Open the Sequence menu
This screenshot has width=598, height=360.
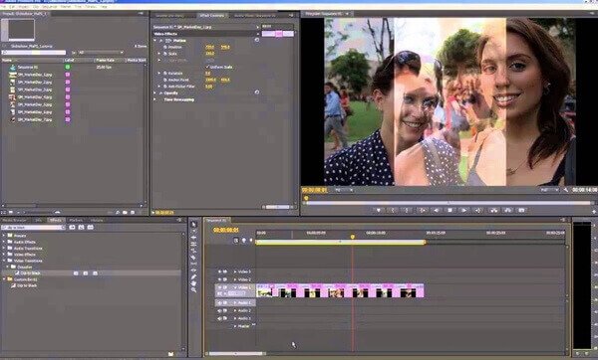coord(49,7)
